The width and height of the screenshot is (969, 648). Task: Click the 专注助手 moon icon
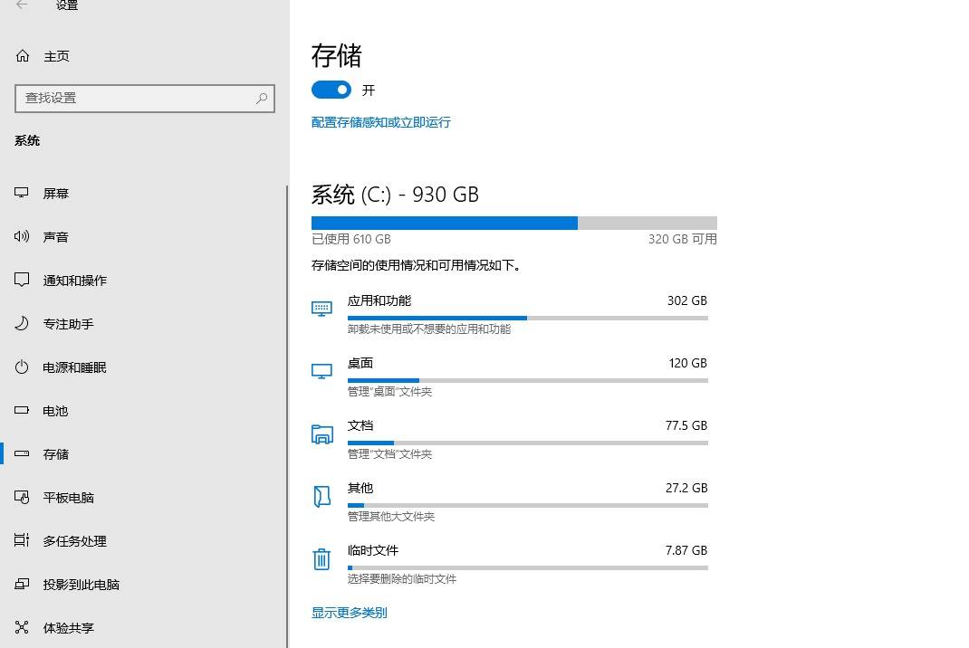tap(23, 324)
